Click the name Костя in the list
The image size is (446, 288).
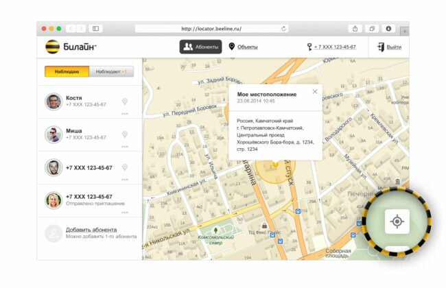(74, 98)
